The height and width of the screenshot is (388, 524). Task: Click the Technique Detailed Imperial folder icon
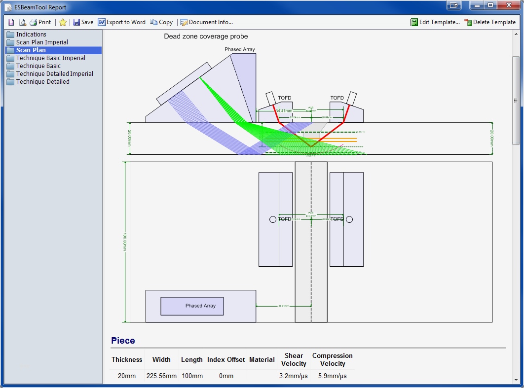point(10,74)
